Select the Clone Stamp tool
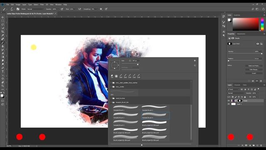This screenshot has width=266, height=150. pos(2,46)
